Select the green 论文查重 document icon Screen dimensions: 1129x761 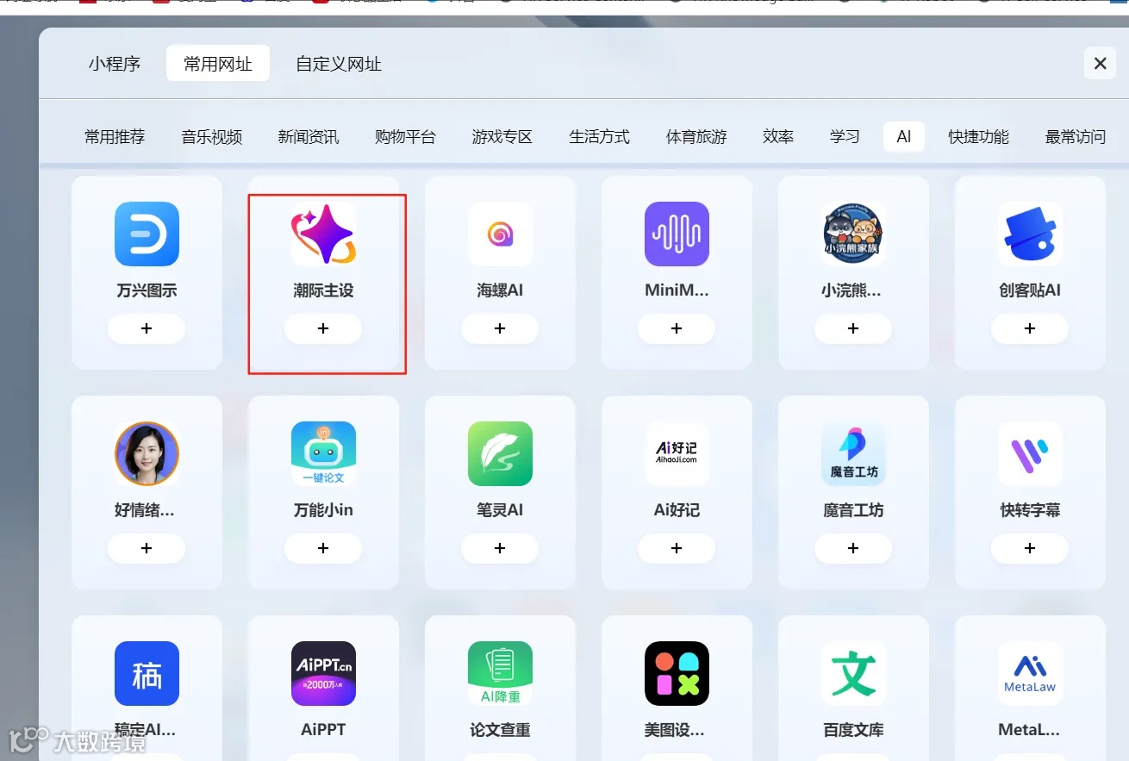[x=500, y=673]
